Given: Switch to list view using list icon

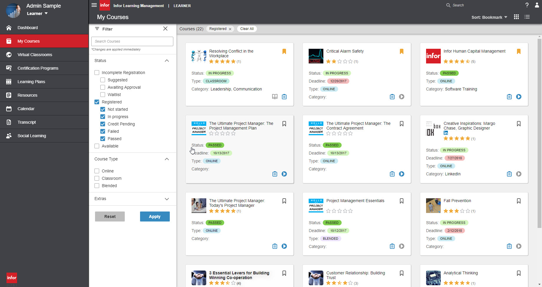Looking at the screenshot, I should pyautogui.click(x=527, y=17).
